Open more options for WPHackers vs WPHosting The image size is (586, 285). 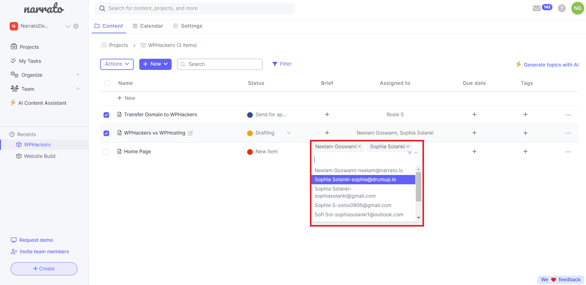pos(568,133)
